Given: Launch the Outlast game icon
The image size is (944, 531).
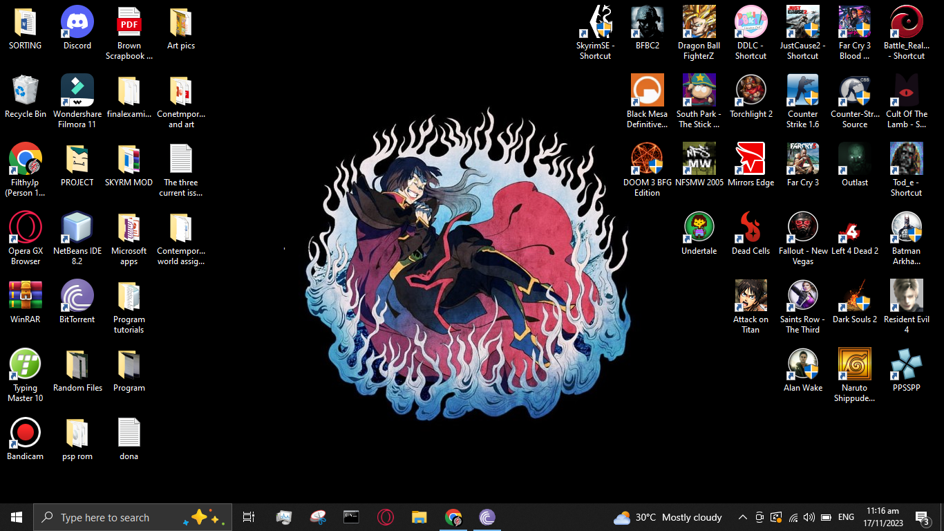Looking at the screenshot, I should [855, 165].
